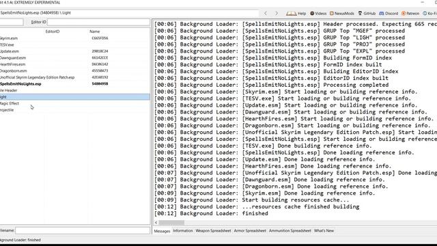Open the Ammunition Spreadsheet tab
Image resolution: width=437 pixels, height=246 pixels.
point(290,231)
